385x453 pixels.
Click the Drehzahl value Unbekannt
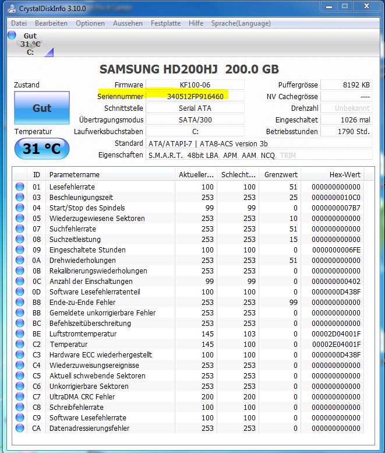pyautogui.click(x=347, y=108)
